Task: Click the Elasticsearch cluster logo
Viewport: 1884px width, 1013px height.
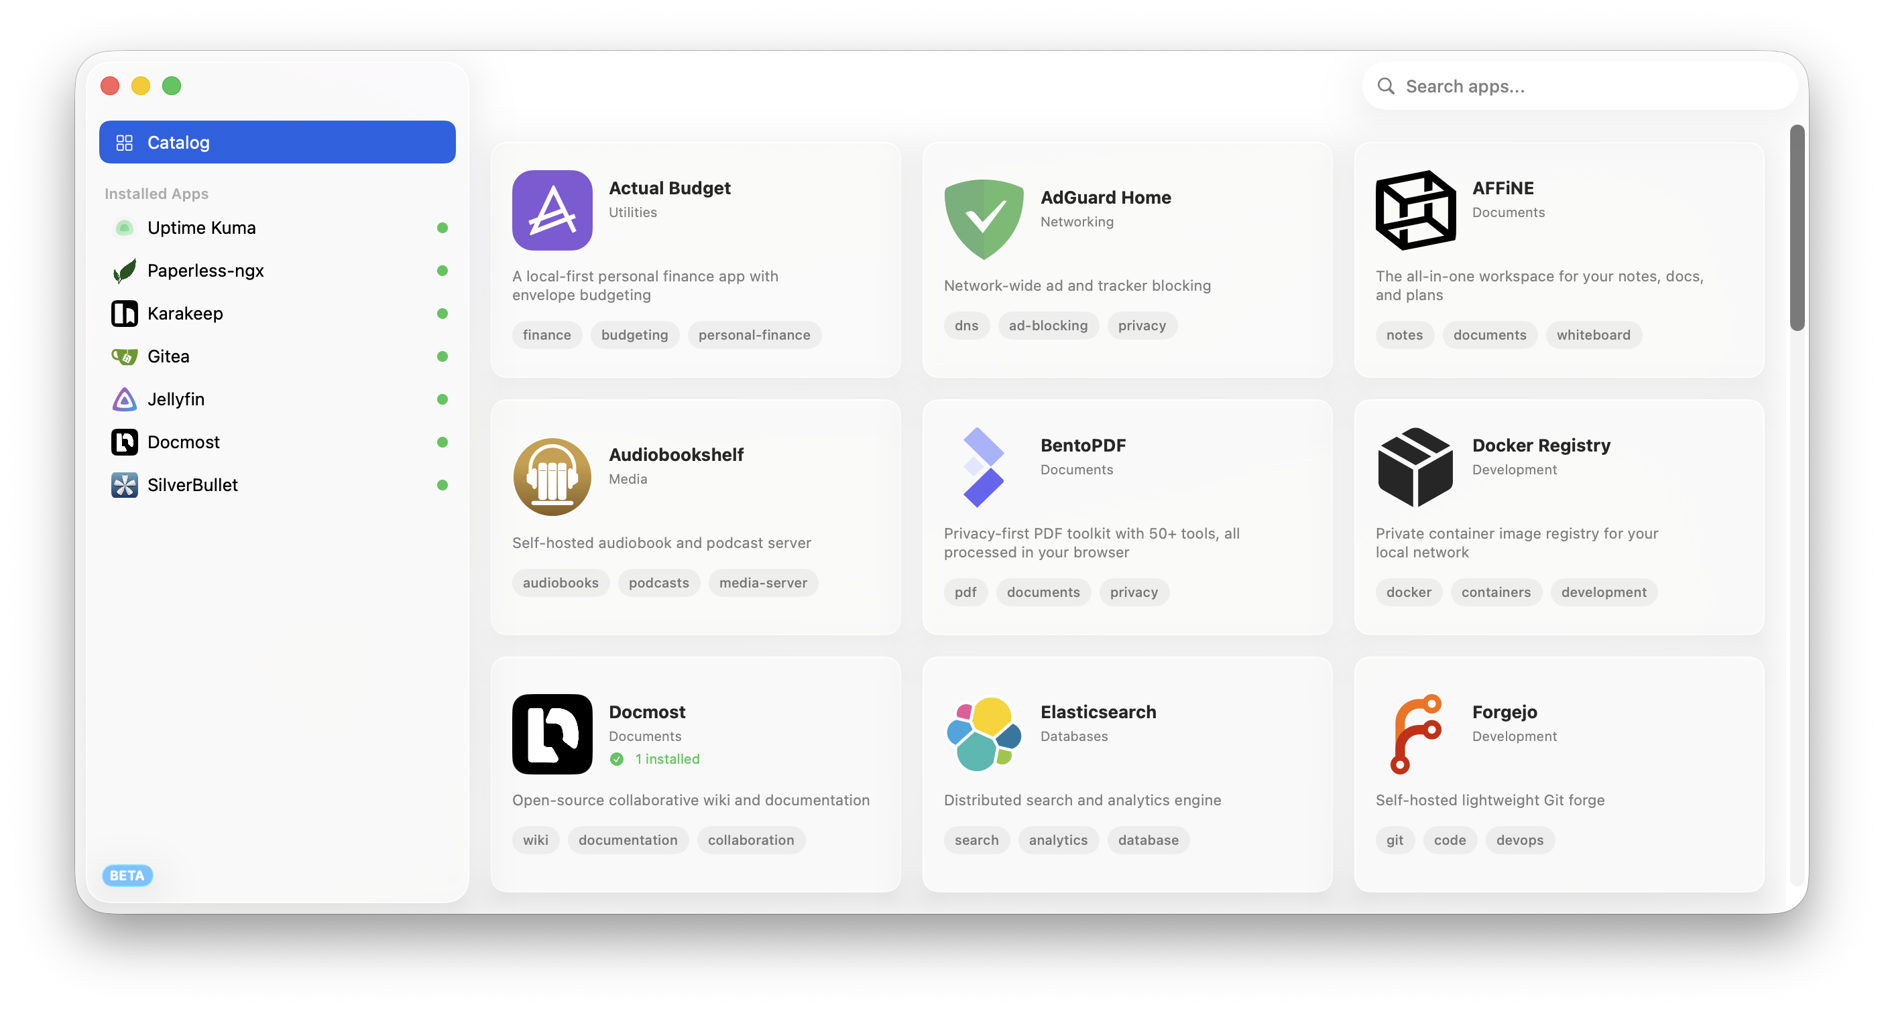Action: [x=984, y=734]
